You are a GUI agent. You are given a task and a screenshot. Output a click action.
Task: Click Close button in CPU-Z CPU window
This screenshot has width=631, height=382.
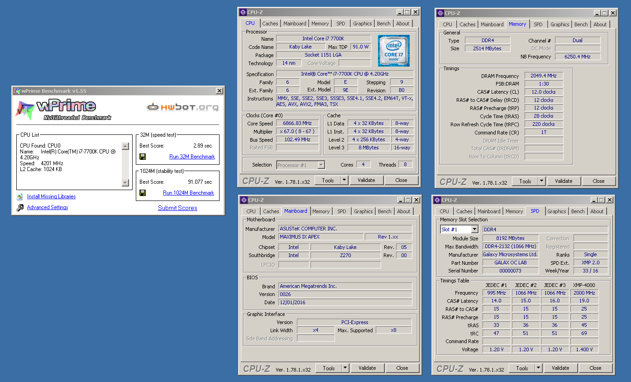point(401,180)
